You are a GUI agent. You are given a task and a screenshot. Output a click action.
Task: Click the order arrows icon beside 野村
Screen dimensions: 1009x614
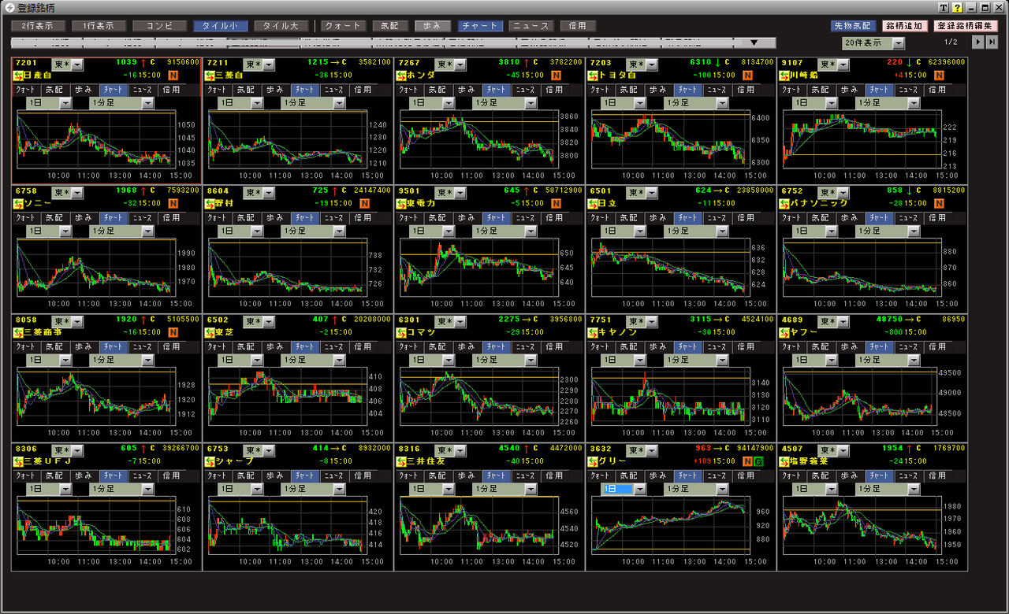(x=210, y=203)
